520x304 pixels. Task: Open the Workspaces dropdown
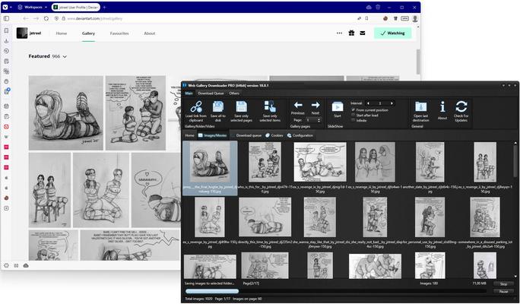click(x=32, y=7)
